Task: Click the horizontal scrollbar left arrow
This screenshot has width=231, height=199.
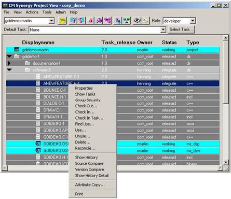Action: [x=5, y=168]
